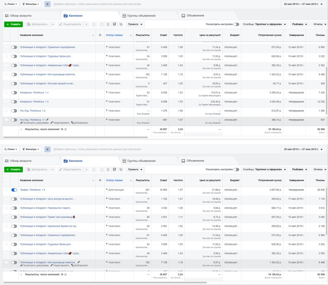Toggle the Конверсии Plotnikova 1.3 campaign switch
This screenshot has height=285, width=328.
(x=14, y=101)
